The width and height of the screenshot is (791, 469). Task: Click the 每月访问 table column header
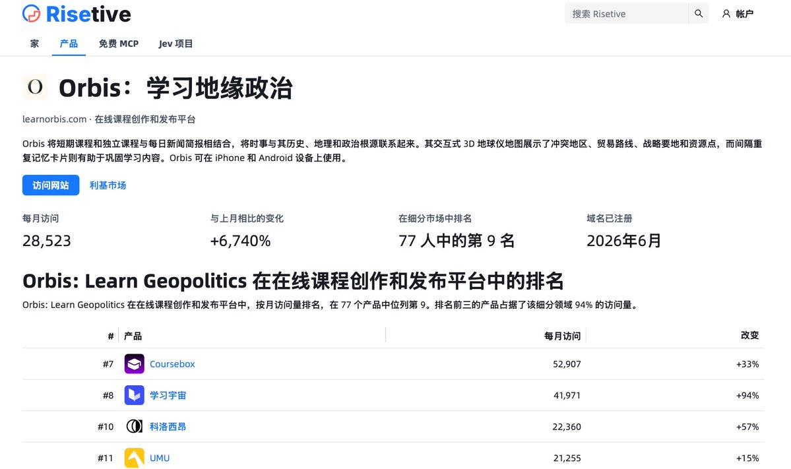[563, 336]
